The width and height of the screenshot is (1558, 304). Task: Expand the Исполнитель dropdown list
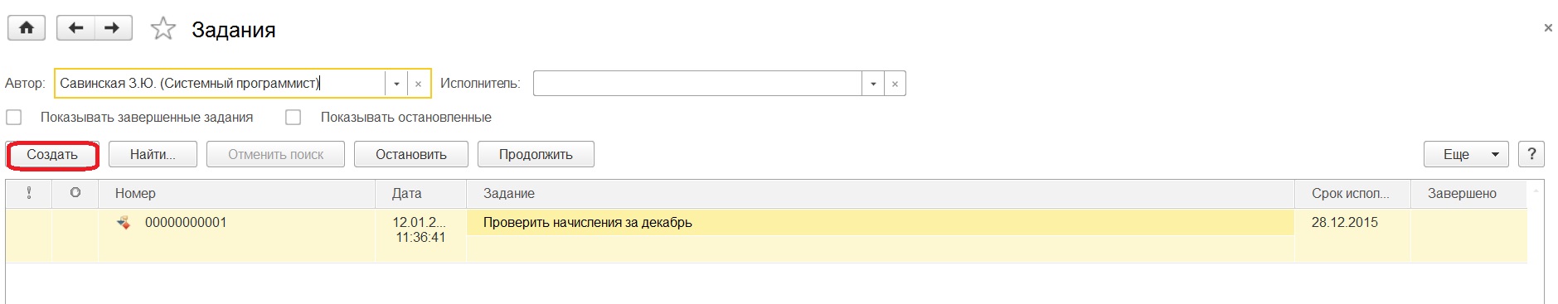click(x=873, y=84)
